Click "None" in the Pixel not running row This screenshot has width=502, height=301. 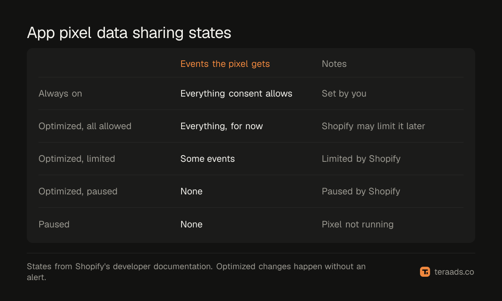pyautogui.click(x=192, y=224)
